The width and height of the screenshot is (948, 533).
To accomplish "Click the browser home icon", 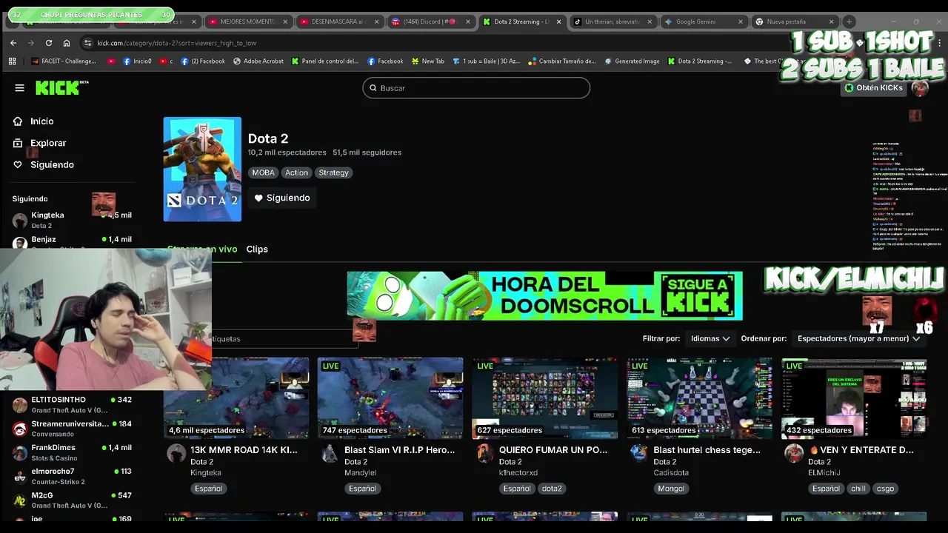I will coord(67,43).
